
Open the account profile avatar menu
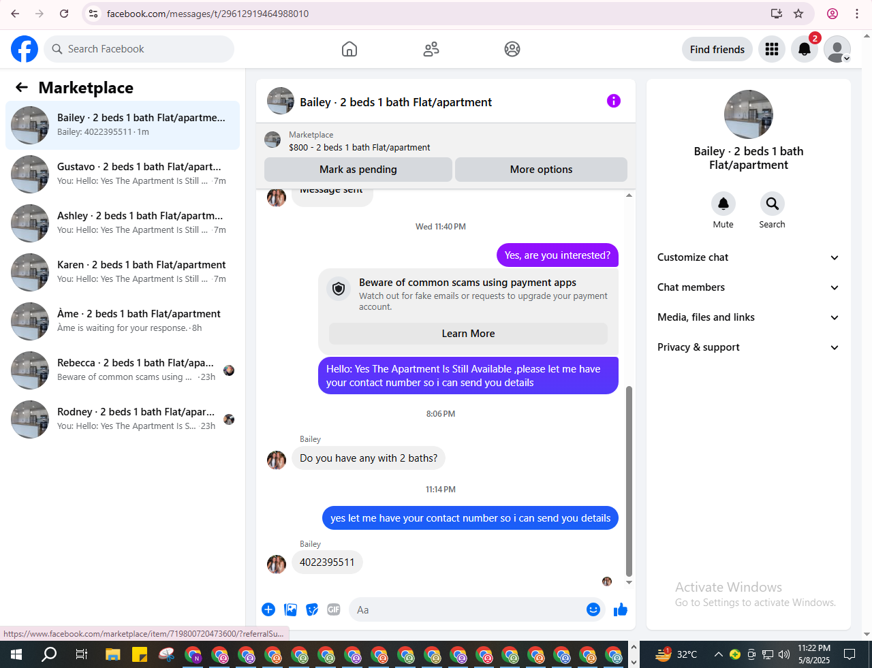tap(837, 49)
